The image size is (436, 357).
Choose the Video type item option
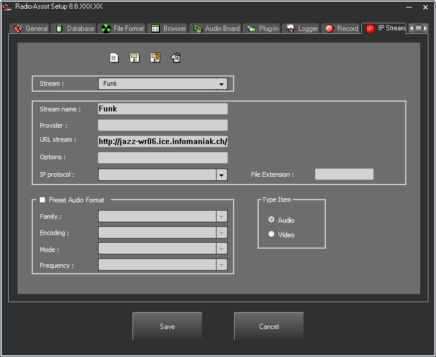point(271,235)
